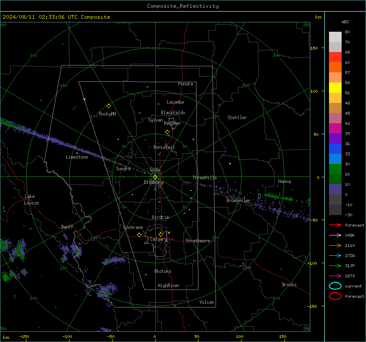Click the Vulcan town label
Image resolution: width=366 pixels, height=342 pixels.
click(207, 302)
